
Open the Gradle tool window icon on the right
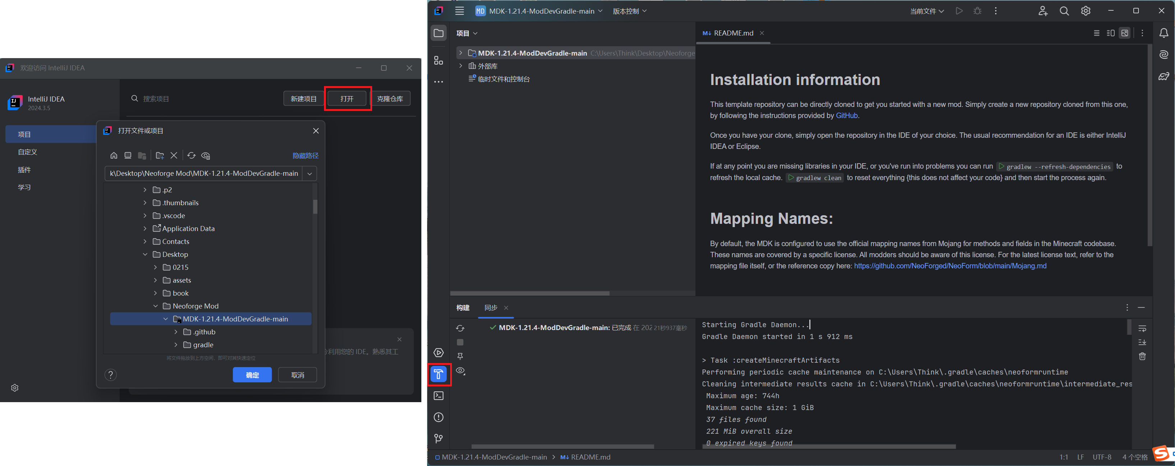coord(1164,76)
